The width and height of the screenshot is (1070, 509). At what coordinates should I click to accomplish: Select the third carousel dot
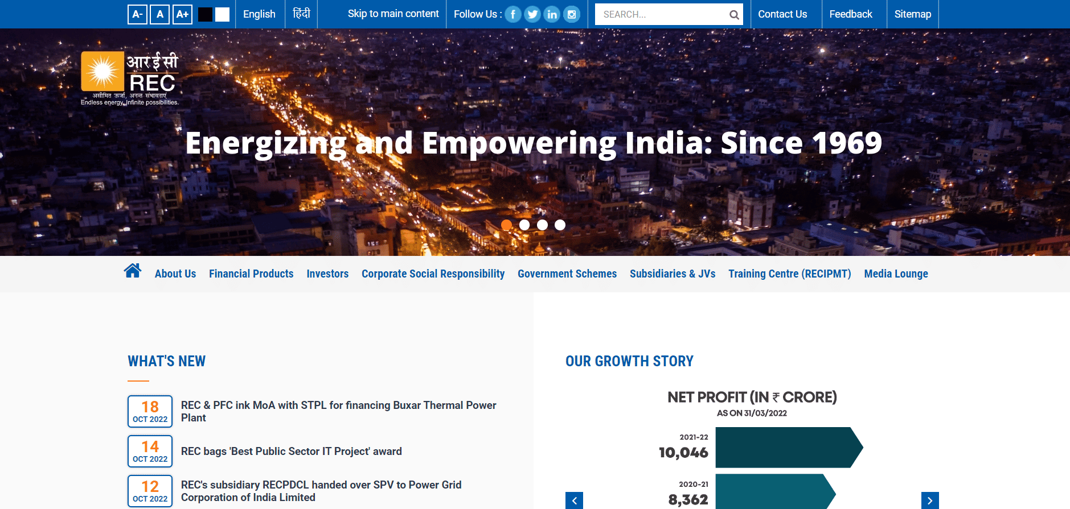pyautogui.click(x=542, y=225)
